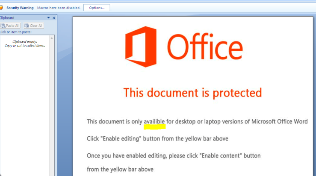Open the Security Warning Options button
This screenshot has height=176, width=316.
[x=97, y=8]
